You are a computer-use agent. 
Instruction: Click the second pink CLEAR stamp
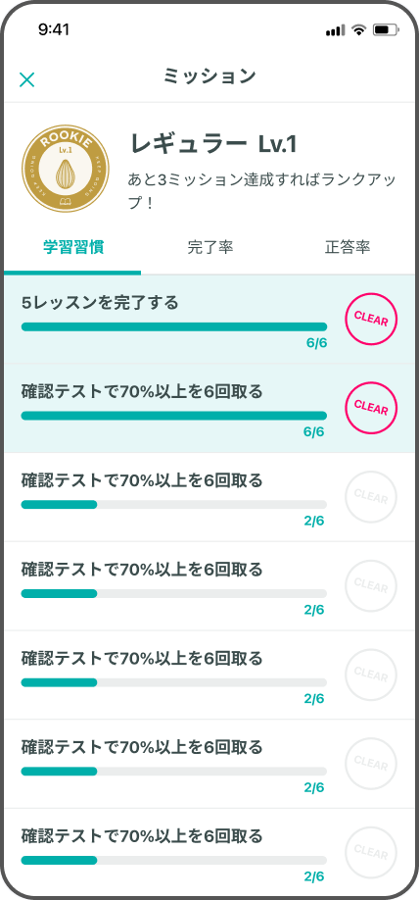(371, 408)
